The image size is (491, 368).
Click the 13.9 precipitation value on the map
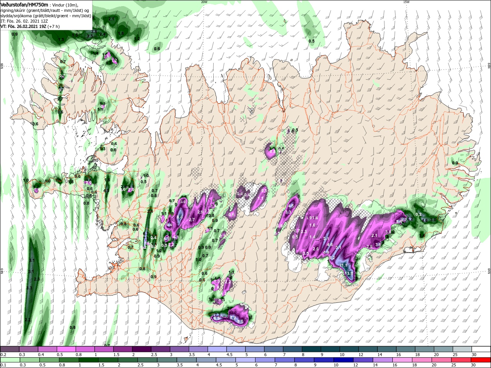pyautogui.click(x=349, y=273)
